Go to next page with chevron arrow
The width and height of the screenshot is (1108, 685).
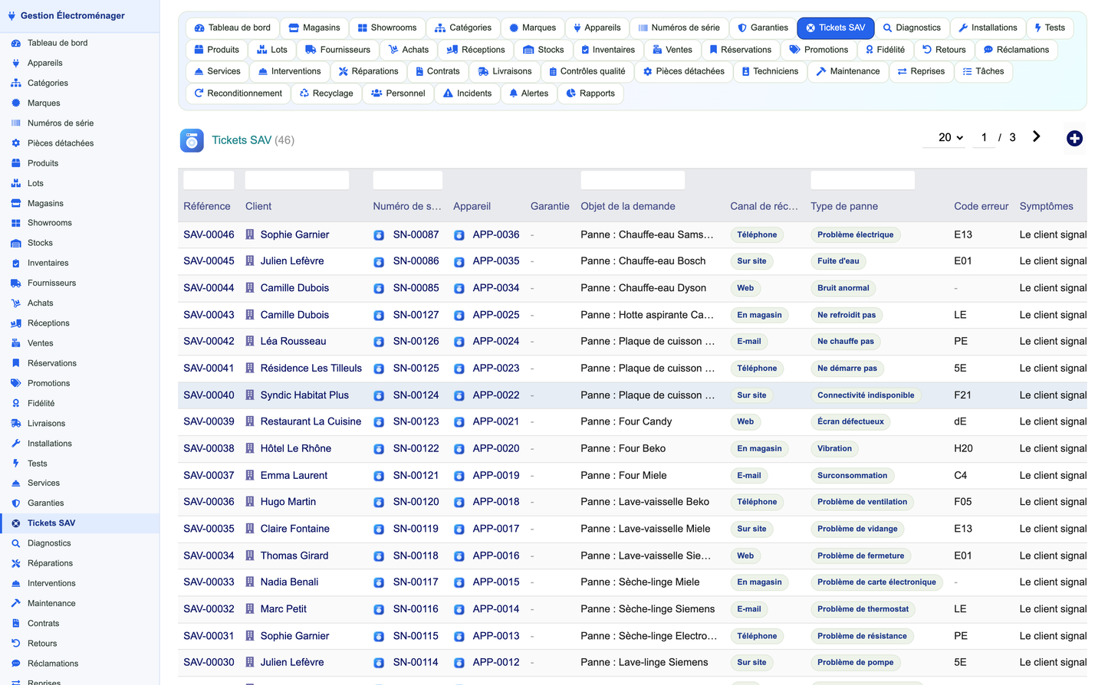(1036, 136)
